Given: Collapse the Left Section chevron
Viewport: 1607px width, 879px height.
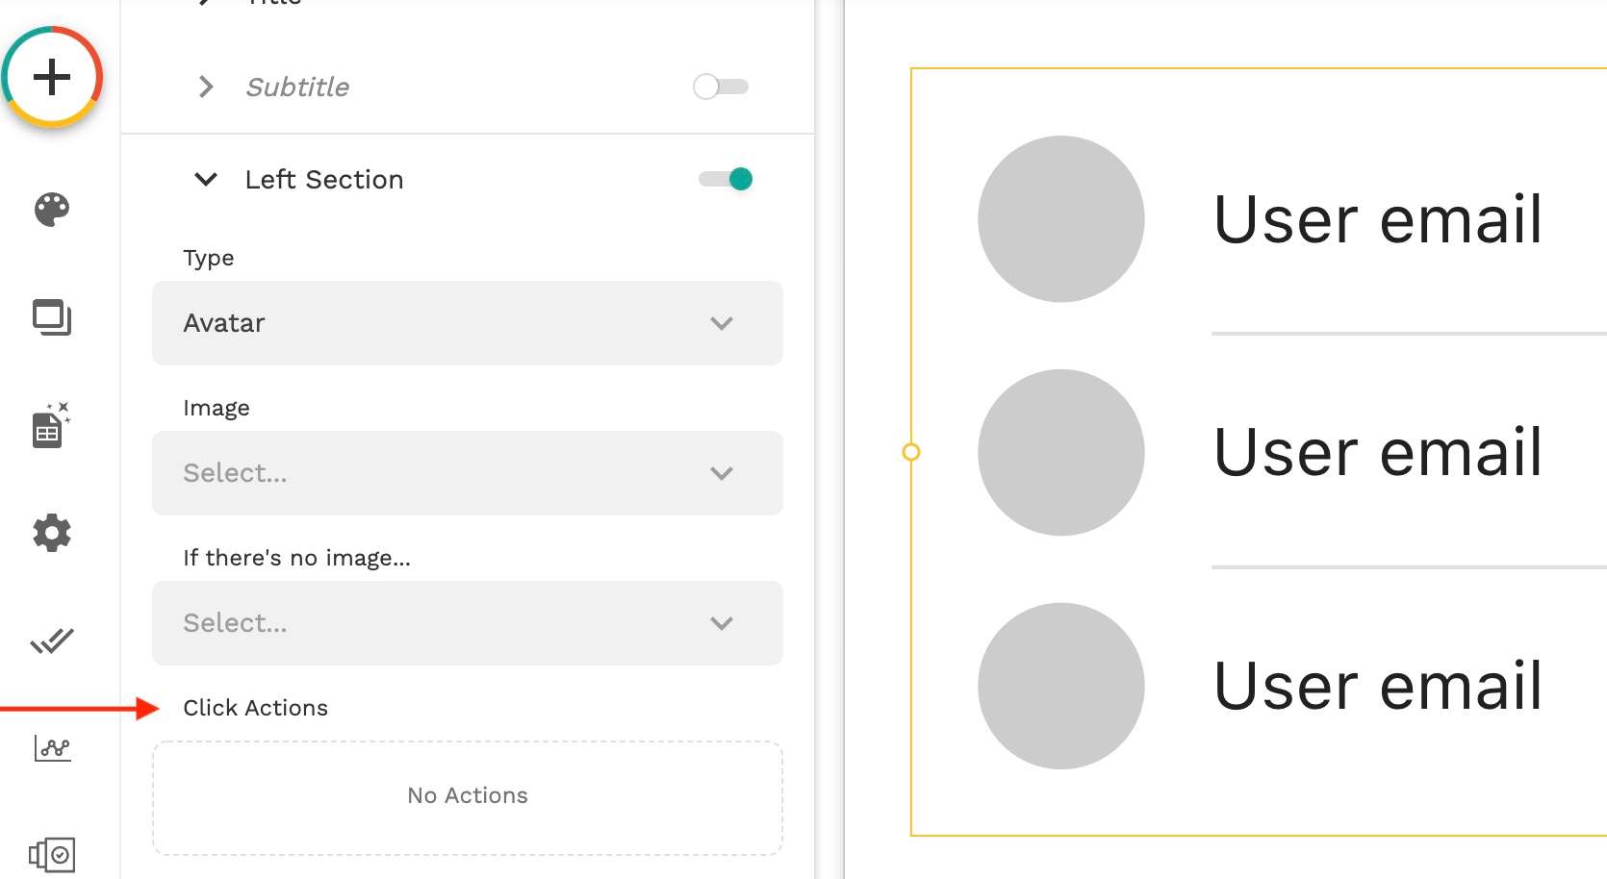Looking at the screenshot, I should pyautogui.click(x=205, y=179).
